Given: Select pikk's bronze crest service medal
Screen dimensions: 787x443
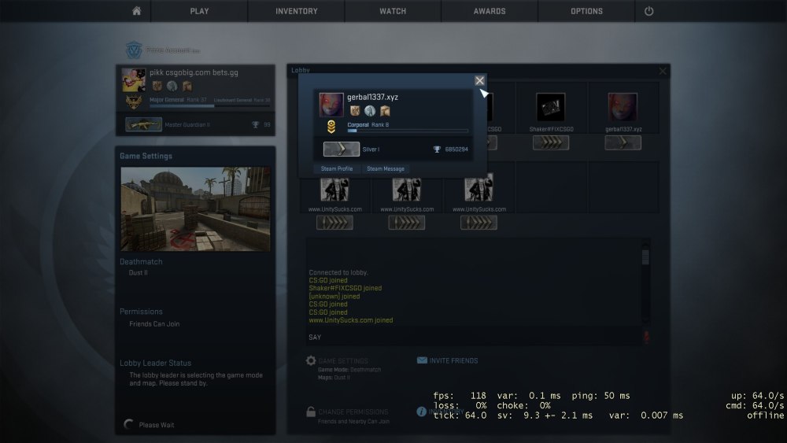Looking at the screenshot, I should coord(157,86).
